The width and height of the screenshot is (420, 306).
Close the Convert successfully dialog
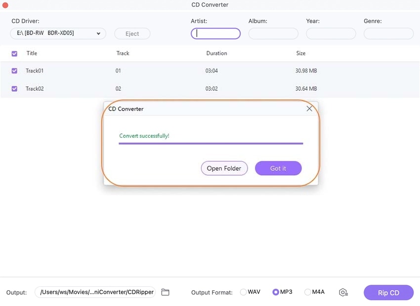309,109
